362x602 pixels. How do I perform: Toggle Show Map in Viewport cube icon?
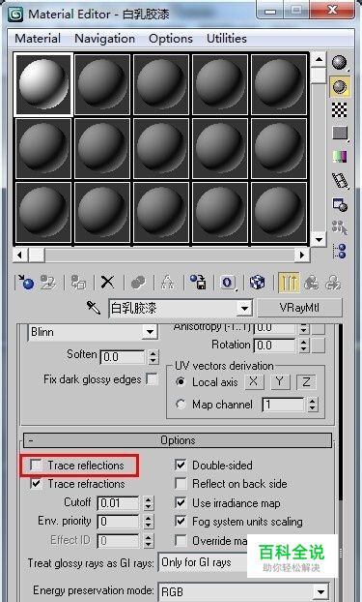(x=257, y=283)
